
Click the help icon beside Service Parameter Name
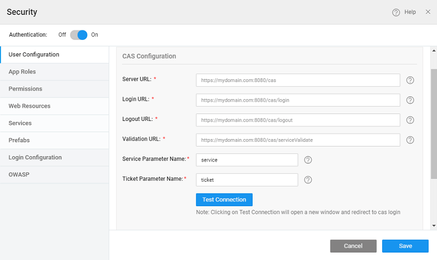point(307,160)
